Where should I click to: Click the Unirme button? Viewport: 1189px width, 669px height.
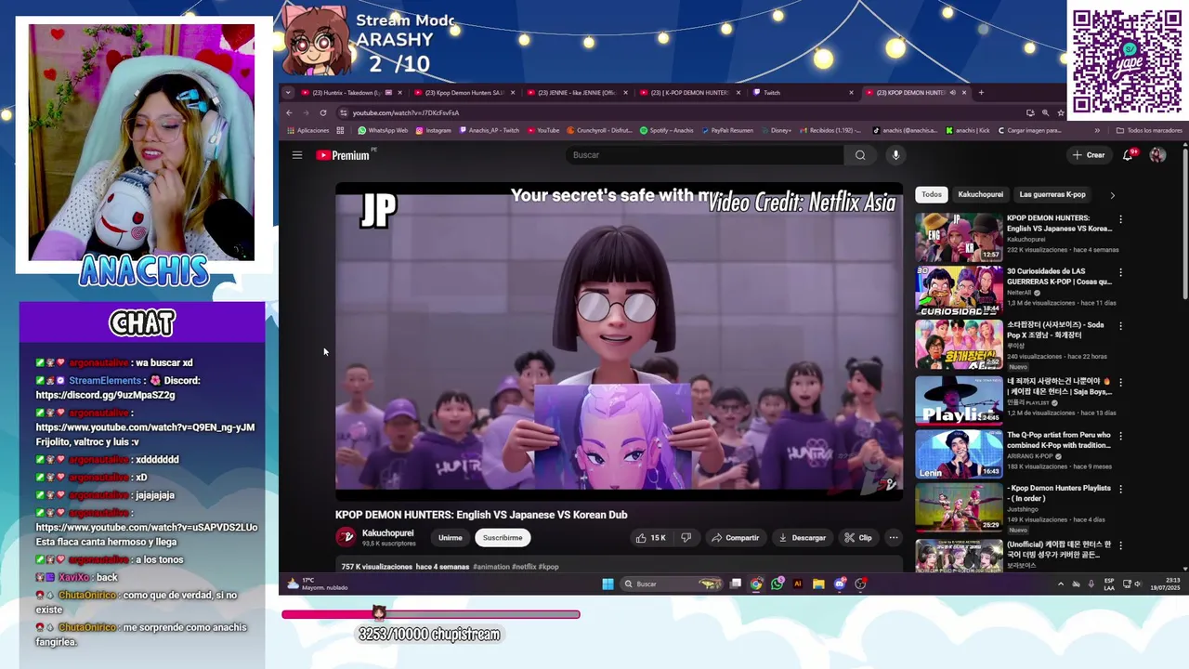pyautogui.click(x=451, y=538)
